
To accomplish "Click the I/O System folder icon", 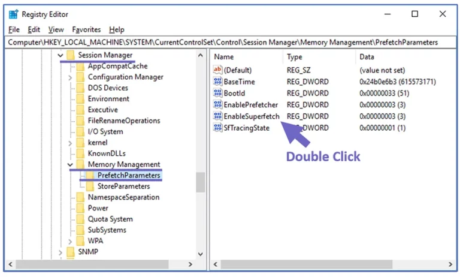I will click(x=80, y=131).
